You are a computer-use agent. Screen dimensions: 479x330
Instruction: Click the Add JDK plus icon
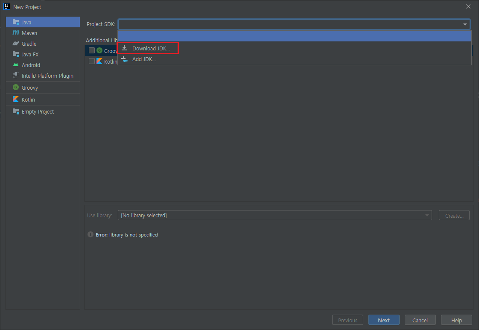[x=124, y=59]
